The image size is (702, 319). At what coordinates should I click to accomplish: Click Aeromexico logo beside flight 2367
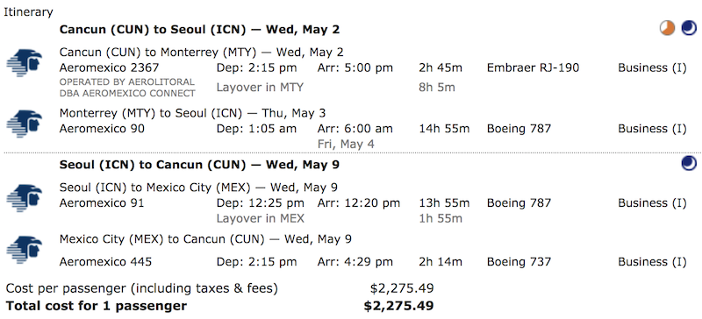click(25, 63)
